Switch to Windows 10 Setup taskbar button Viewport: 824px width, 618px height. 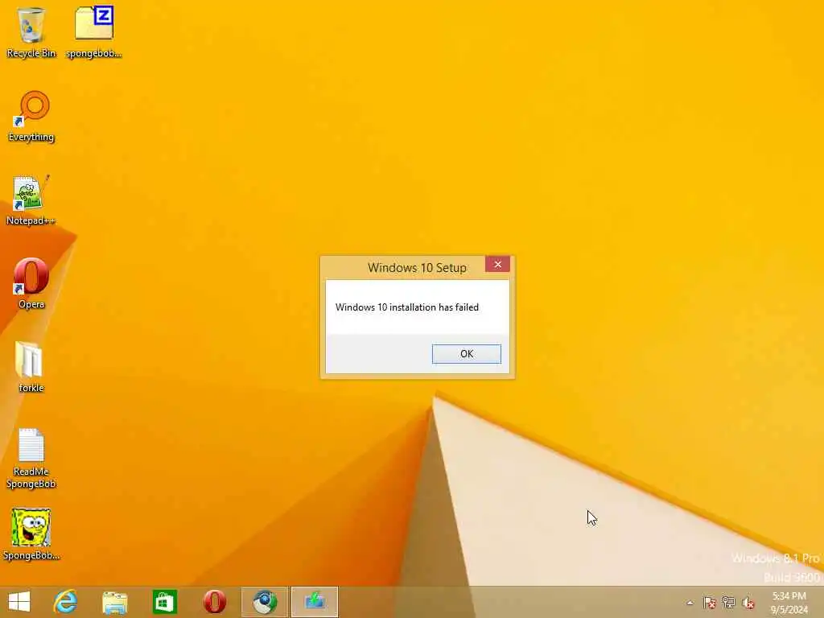(x=315, y=602)
